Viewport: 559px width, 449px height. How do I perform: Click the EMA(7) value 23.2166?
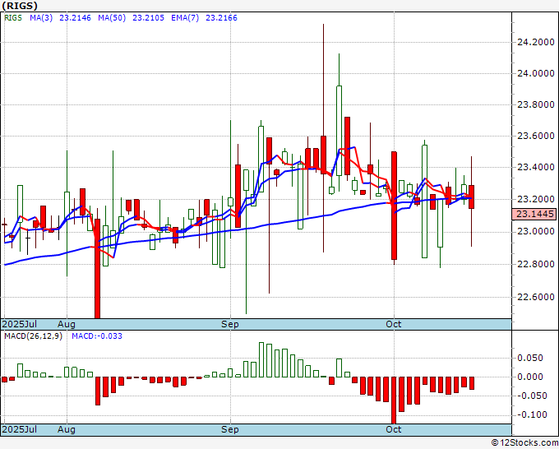pyautogui.click(x=221, y=18)
